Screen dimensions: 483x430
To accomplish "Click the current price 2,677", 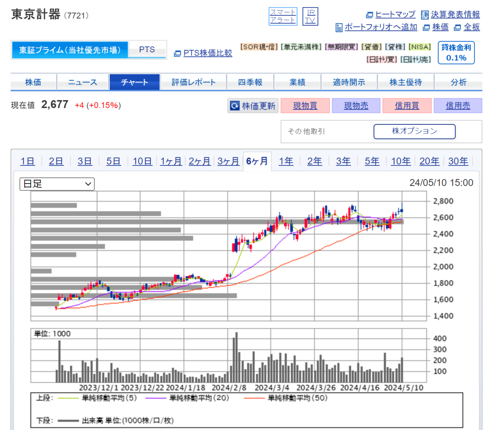I will (55, 105).
